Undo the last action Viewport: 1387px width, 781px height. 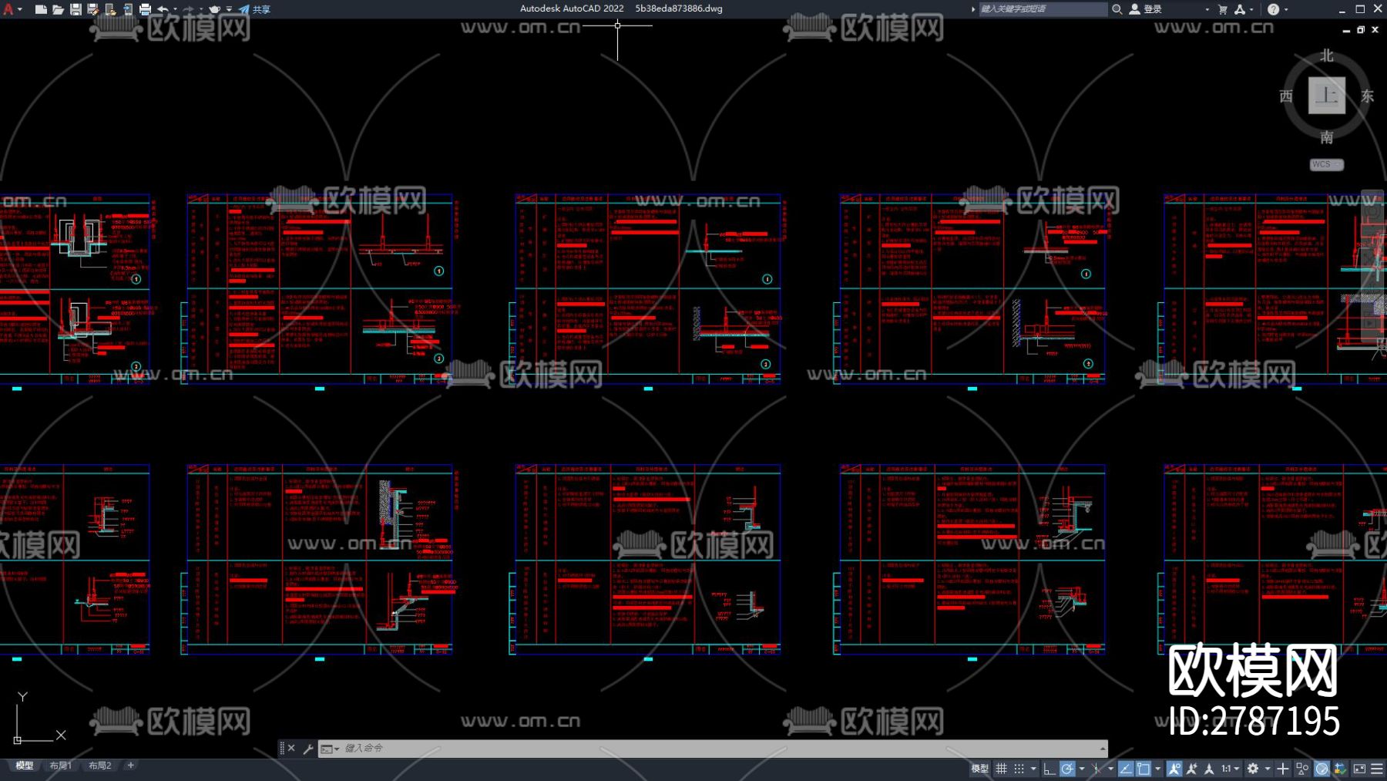pos(163,9)
